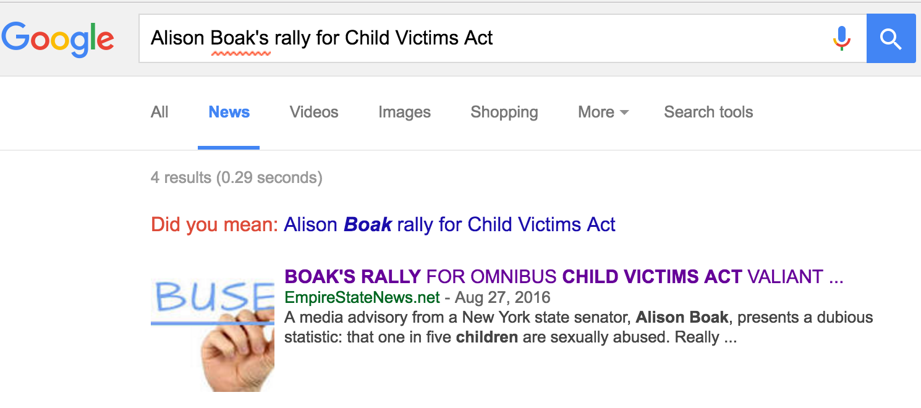Select the News tab

[x=229, y=112]
